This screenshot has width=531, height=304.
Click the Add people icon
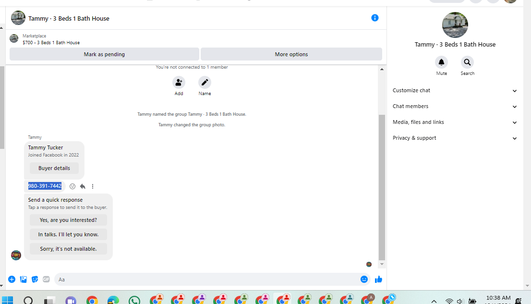point(179,82)
